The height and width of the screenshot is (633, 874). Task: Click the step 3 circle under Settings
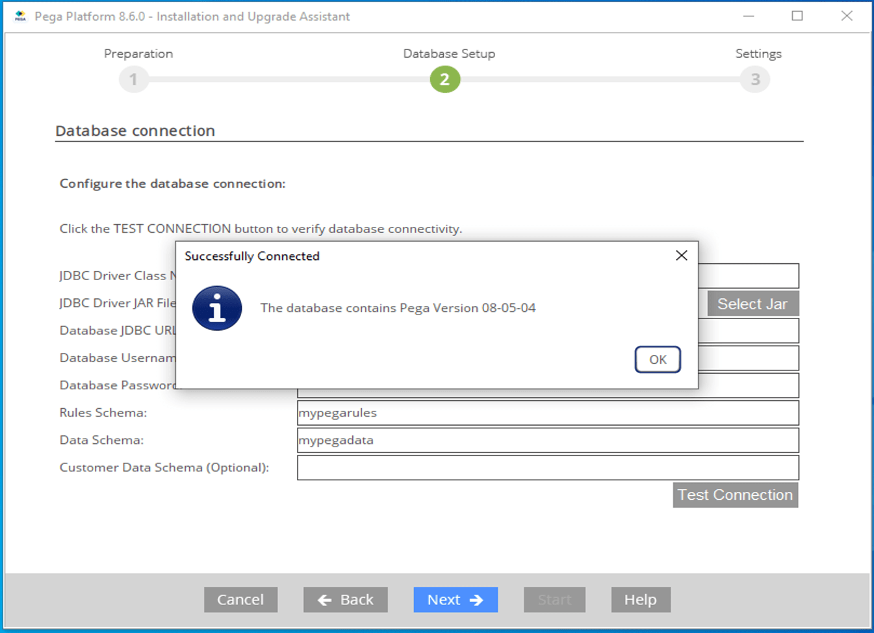pos(755,79)
